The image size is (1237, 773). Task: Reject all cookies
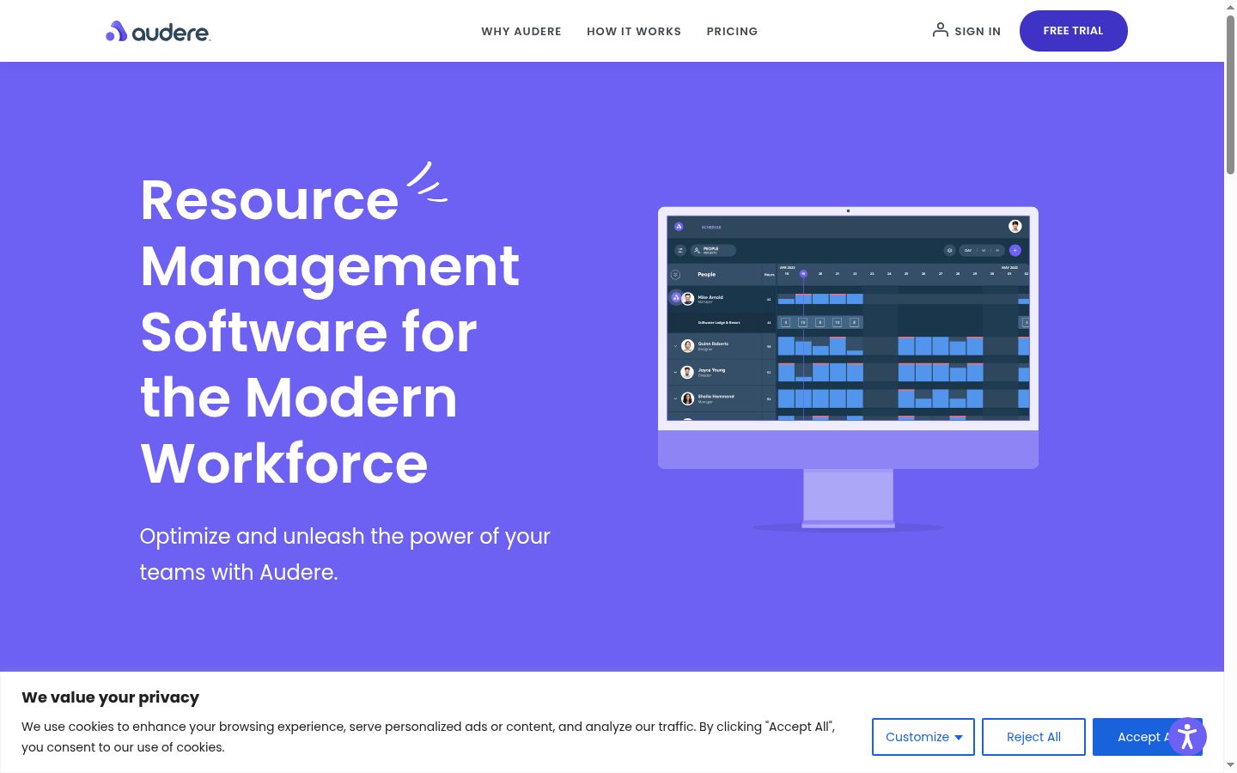point(1033,737)
